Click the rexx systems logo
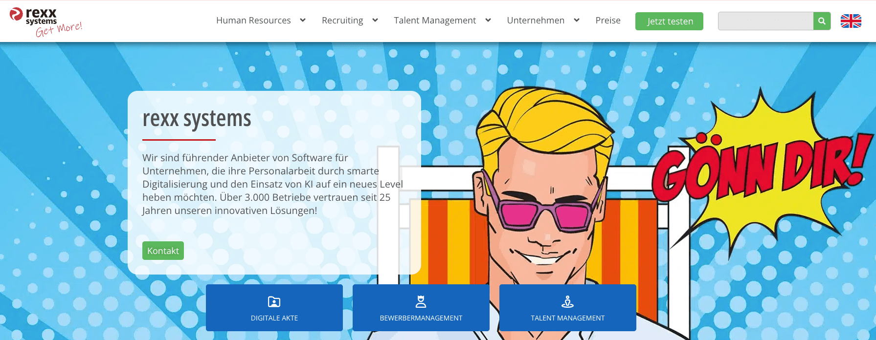 point(45,21)
